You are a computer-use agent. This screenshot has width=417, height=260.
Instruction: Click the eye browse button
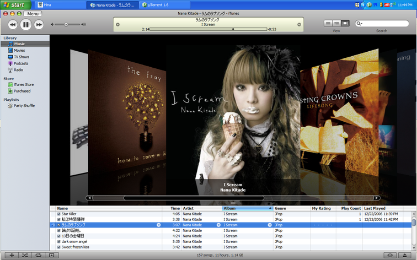390,255
